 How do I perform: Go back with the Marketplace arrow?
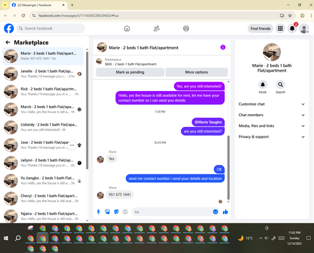[x=8, y=43]
